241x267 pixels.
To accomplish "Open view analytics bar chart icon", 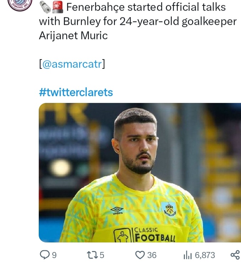I will tap(187, 255).
